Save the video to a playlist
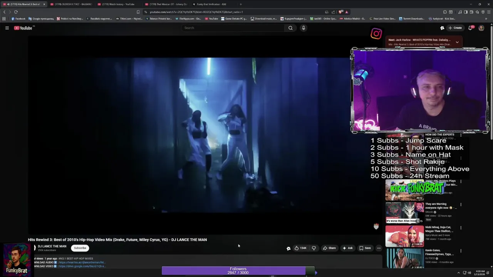Viewport: 493px width, 277px height. pos(365,248)
